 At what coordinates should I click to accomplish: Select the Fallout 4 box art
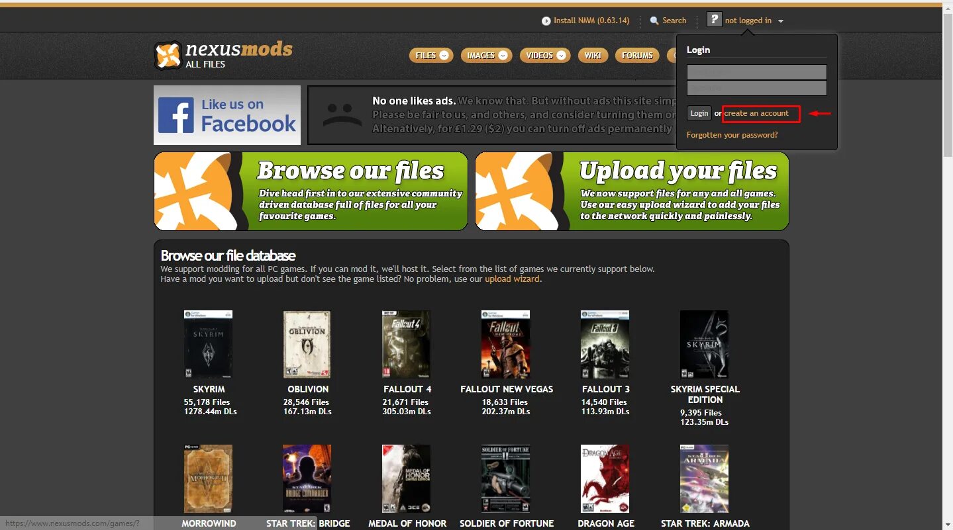pos(407,344)
